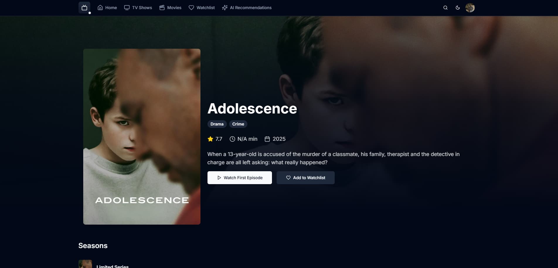This screenshot has width=558, height=268.
Task: Click the sparkle icon for AI Recommendations
Action: pyautogui.click(x=225, y=8)
